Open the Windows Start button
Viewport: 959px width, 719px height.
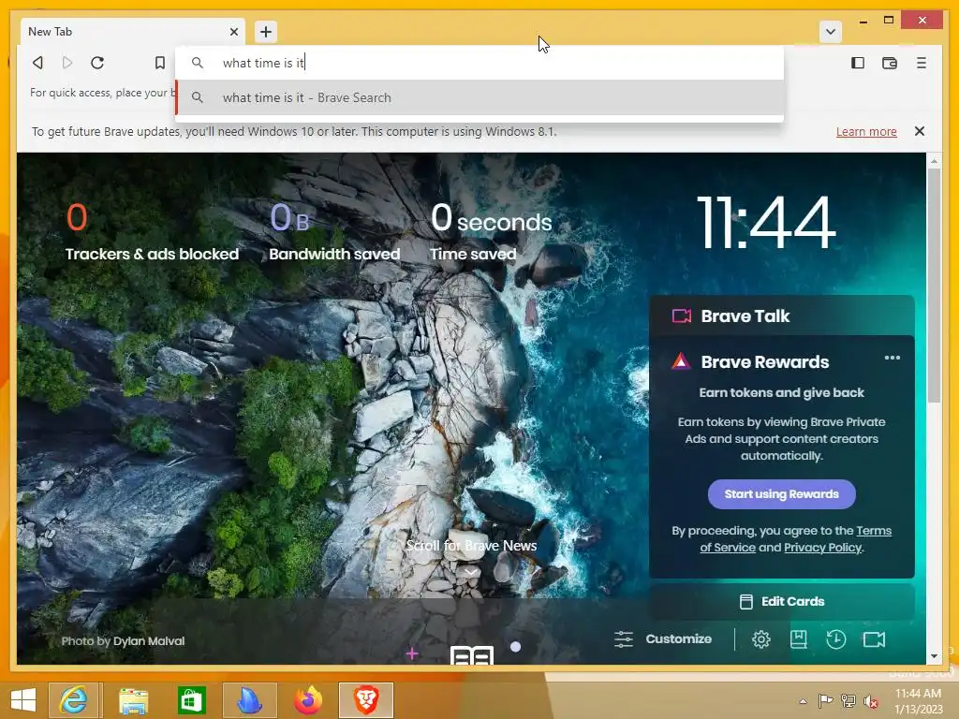coord(23,700)
